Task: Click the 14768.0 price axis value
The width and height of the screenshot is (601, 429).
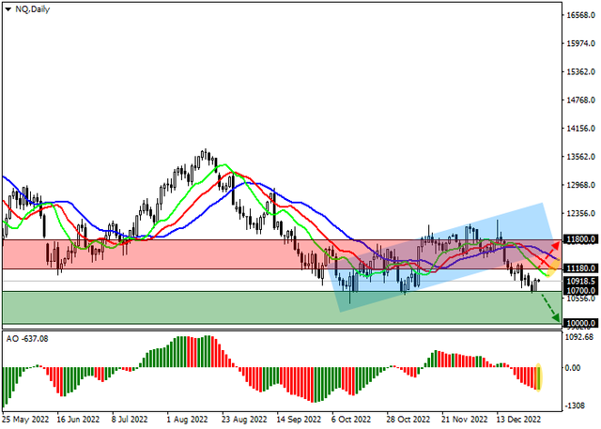Action: click(580, 100)
